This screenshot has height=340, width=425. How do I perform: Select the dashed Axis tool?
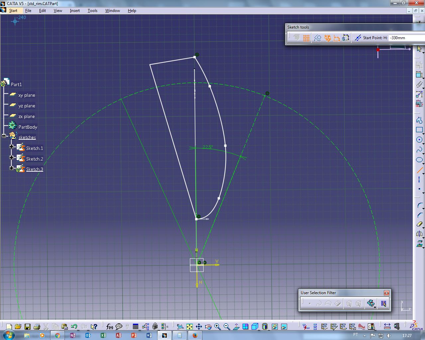419,179
